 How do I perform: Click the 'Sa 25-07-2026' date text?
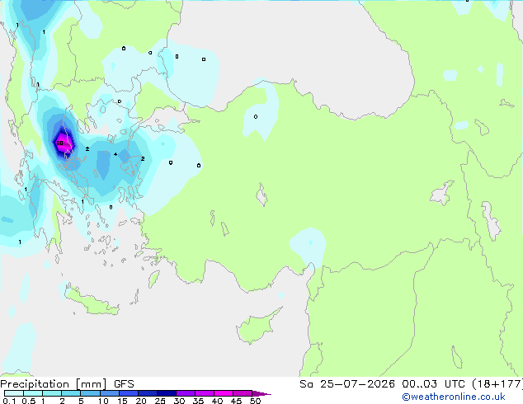click(x=347, y=384)
